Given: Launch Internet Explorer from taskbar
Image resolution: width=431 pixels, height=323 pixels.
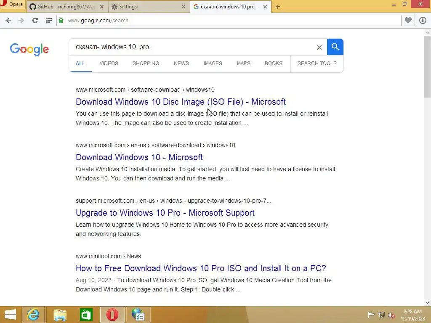Looking at the screenshot, I should click(x=33, y=315).
